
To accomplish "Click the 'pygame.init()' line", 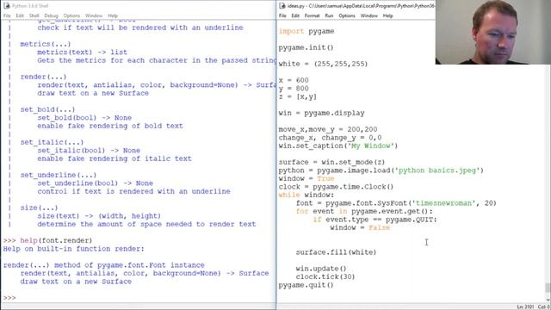I will coord(306,47).
